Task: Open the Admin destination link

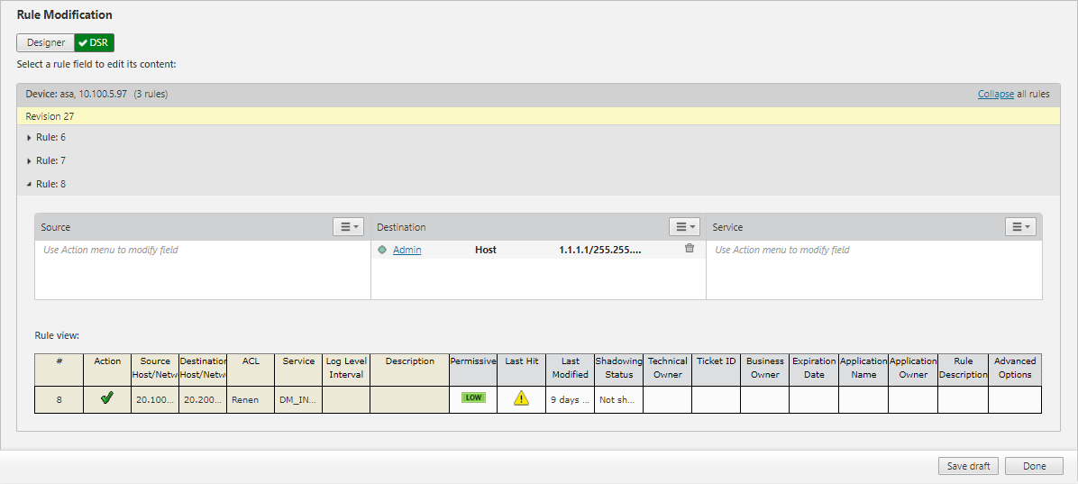Action: [x=407, y=250]
